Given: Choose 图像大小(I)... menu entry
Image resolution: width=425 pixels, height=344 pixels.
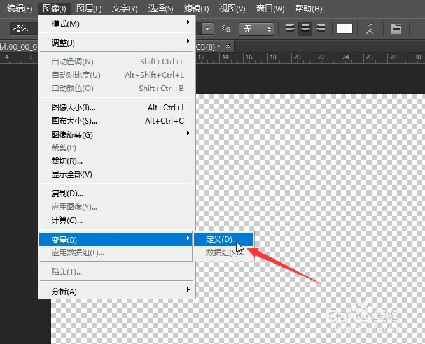Looking at the screenshot, I should pyautogui.click(x=116, y=108).
